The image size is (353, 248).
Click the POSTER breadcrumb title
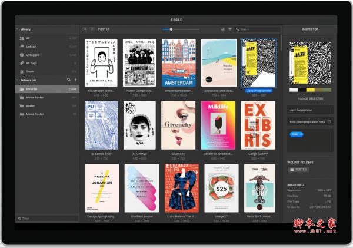(104, 29)
